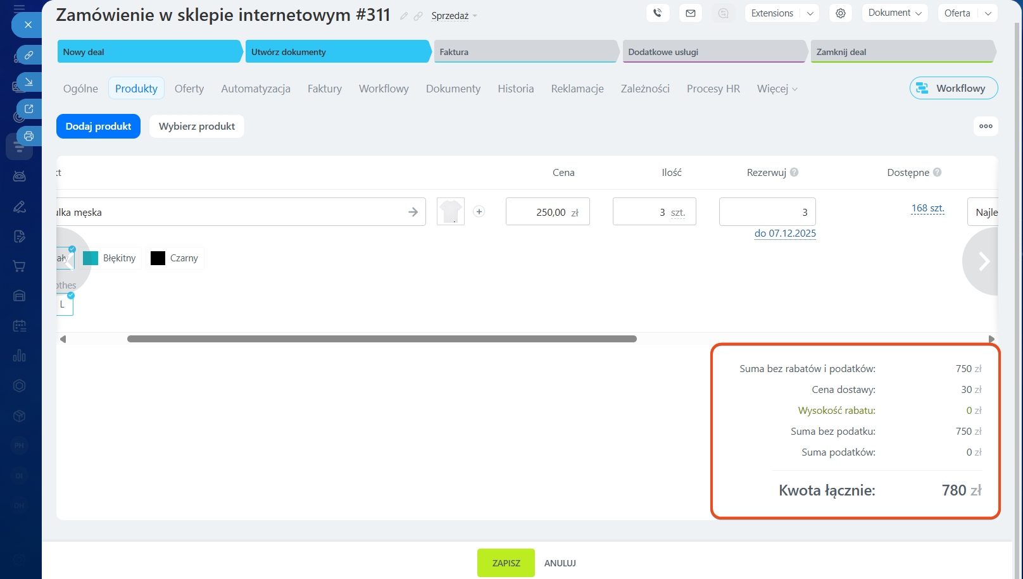Click the Cena price input field
The image size is (1023, 579).
(x=547, y=212)
